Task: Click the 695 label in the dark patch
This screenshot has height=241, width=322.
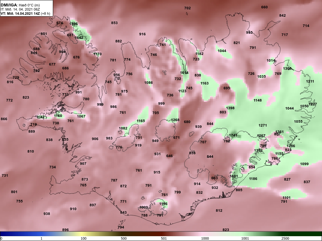Action: point(227,88)
